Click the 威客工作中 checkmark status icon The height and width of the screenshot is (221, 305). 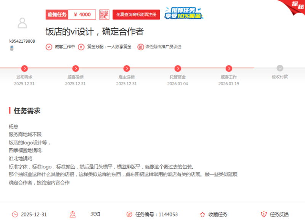[x=49, y=47]
